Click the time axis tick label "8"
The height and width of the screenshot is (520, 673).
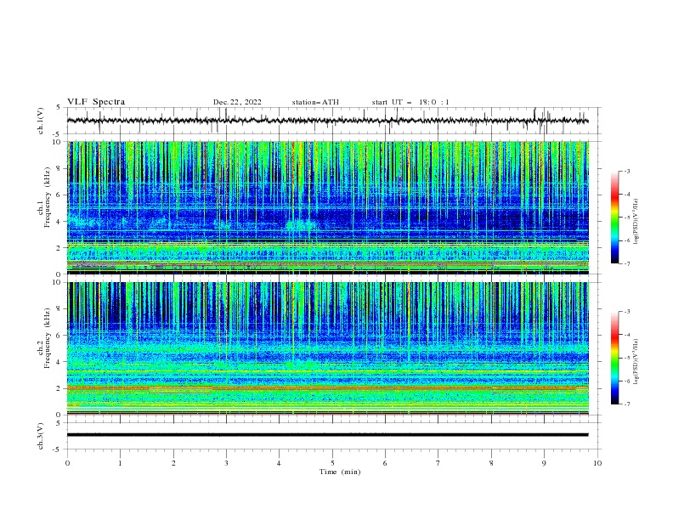491,463
